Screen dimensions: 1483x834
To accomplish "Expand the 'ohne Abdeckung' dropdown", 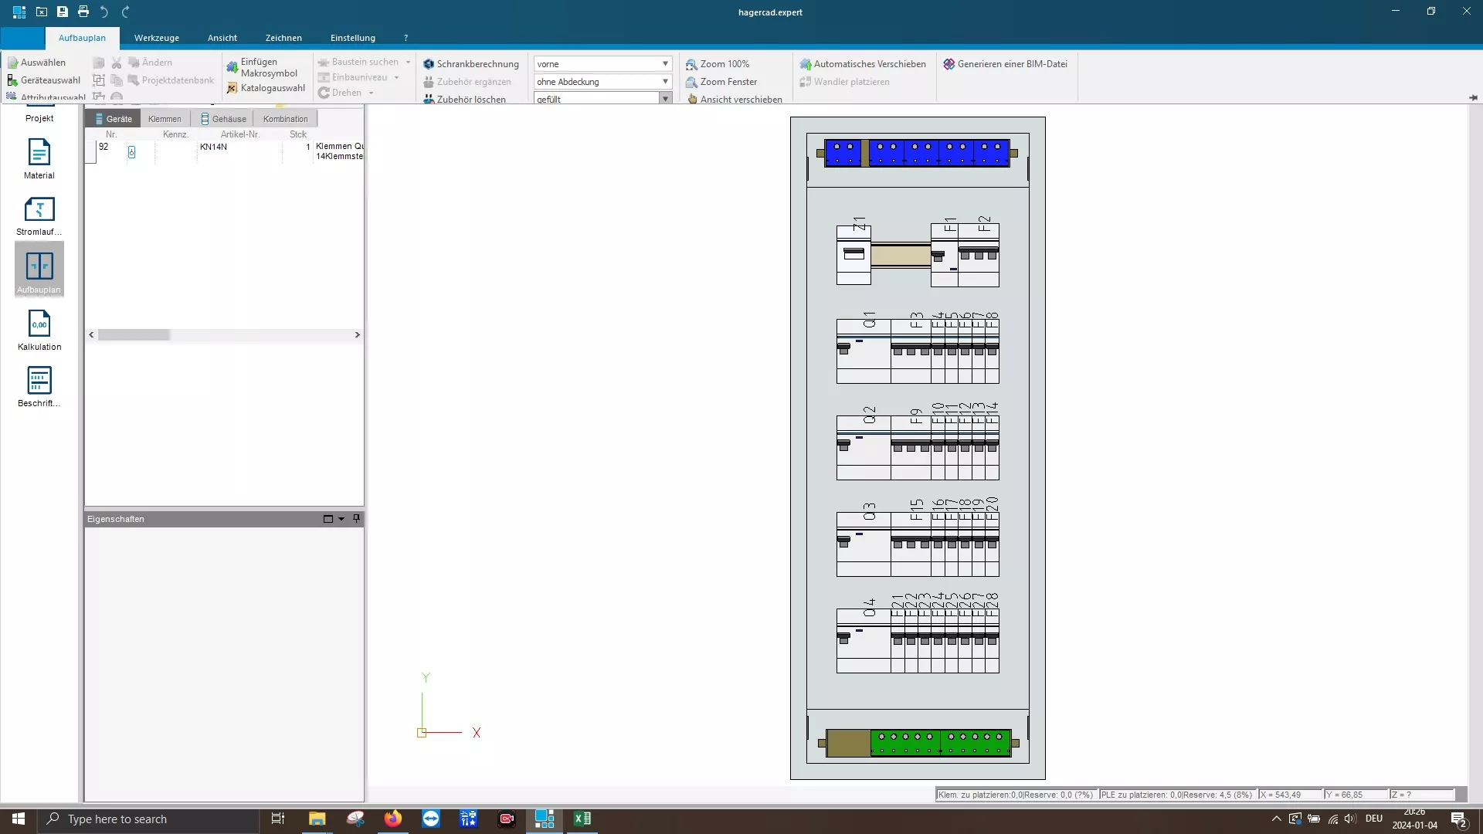I will point(664,82).
